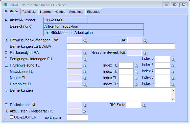Click the search icon next to Entwicklungs-Unterlagen EW
This screenshot has width=190, height=124.
[85, 41]
